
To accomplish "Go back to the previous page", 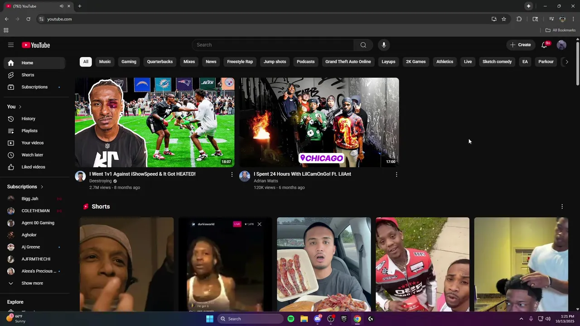I will (6, 19).
